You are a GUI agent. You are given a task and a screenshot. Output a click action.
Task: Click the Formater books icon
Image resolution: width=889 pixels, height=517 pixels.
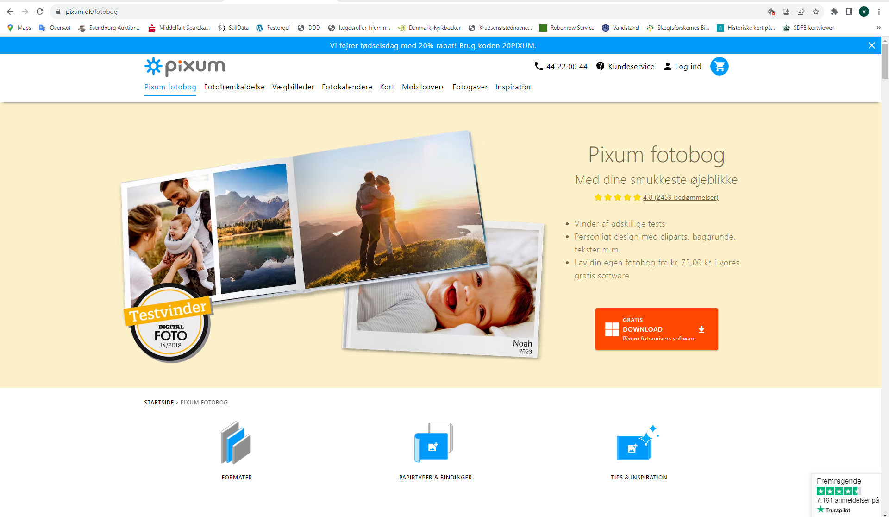236,443
